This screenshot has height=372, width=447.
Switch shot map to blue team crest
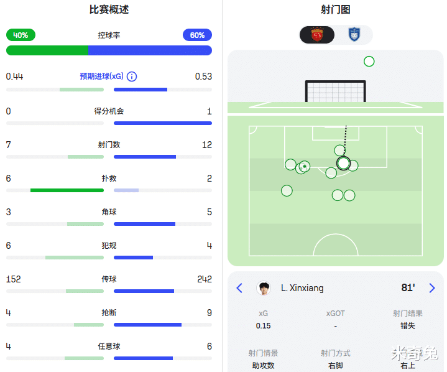click(354, 35)
